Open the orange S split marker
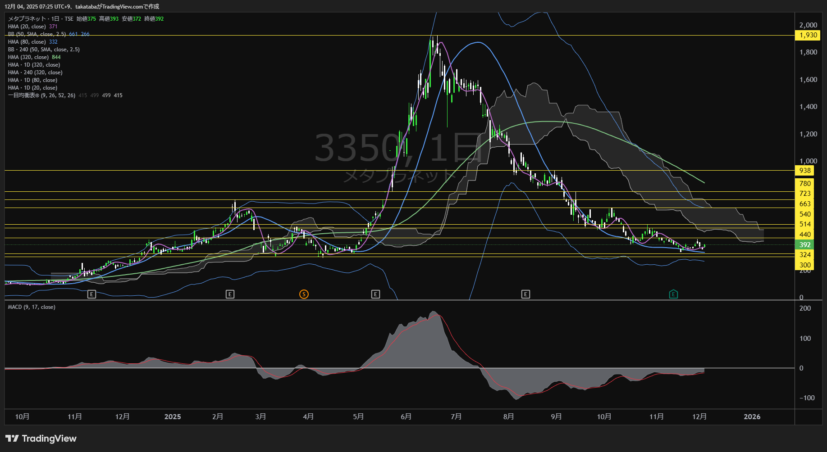The width and height of the screenshot is (827, 452). [x=304, y=294]
